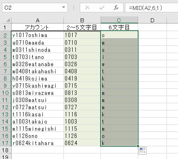Select cell with value 0624
Viewport: 178px width, 159px height.
[82, 143]
